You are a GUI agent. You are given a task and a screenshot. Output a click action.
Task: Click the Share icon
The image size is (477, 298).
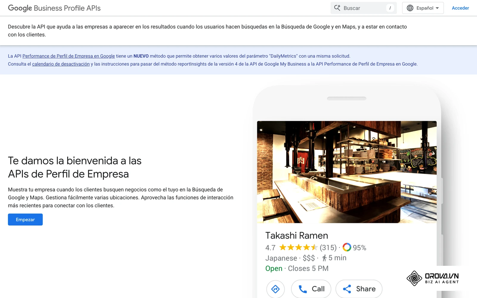tap(347, 289)
